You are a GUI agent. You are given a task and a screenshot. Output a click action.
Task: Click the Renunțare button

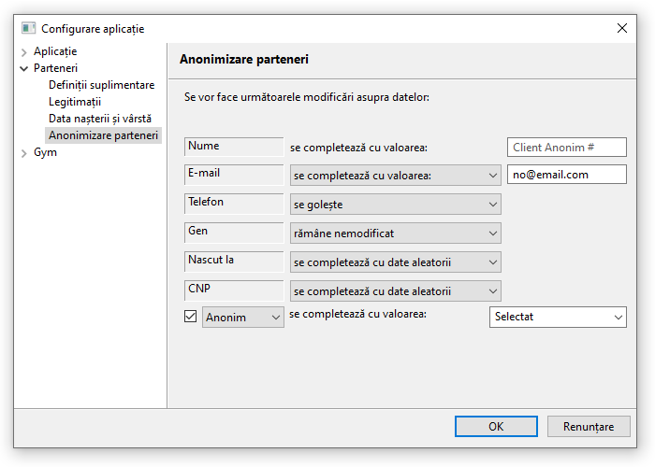589,427
